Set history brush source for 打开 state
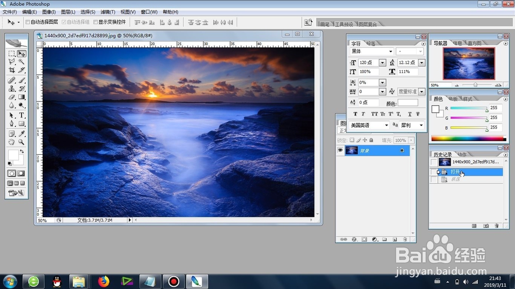This screenshot has height=289, width=515. coord(434,172)
